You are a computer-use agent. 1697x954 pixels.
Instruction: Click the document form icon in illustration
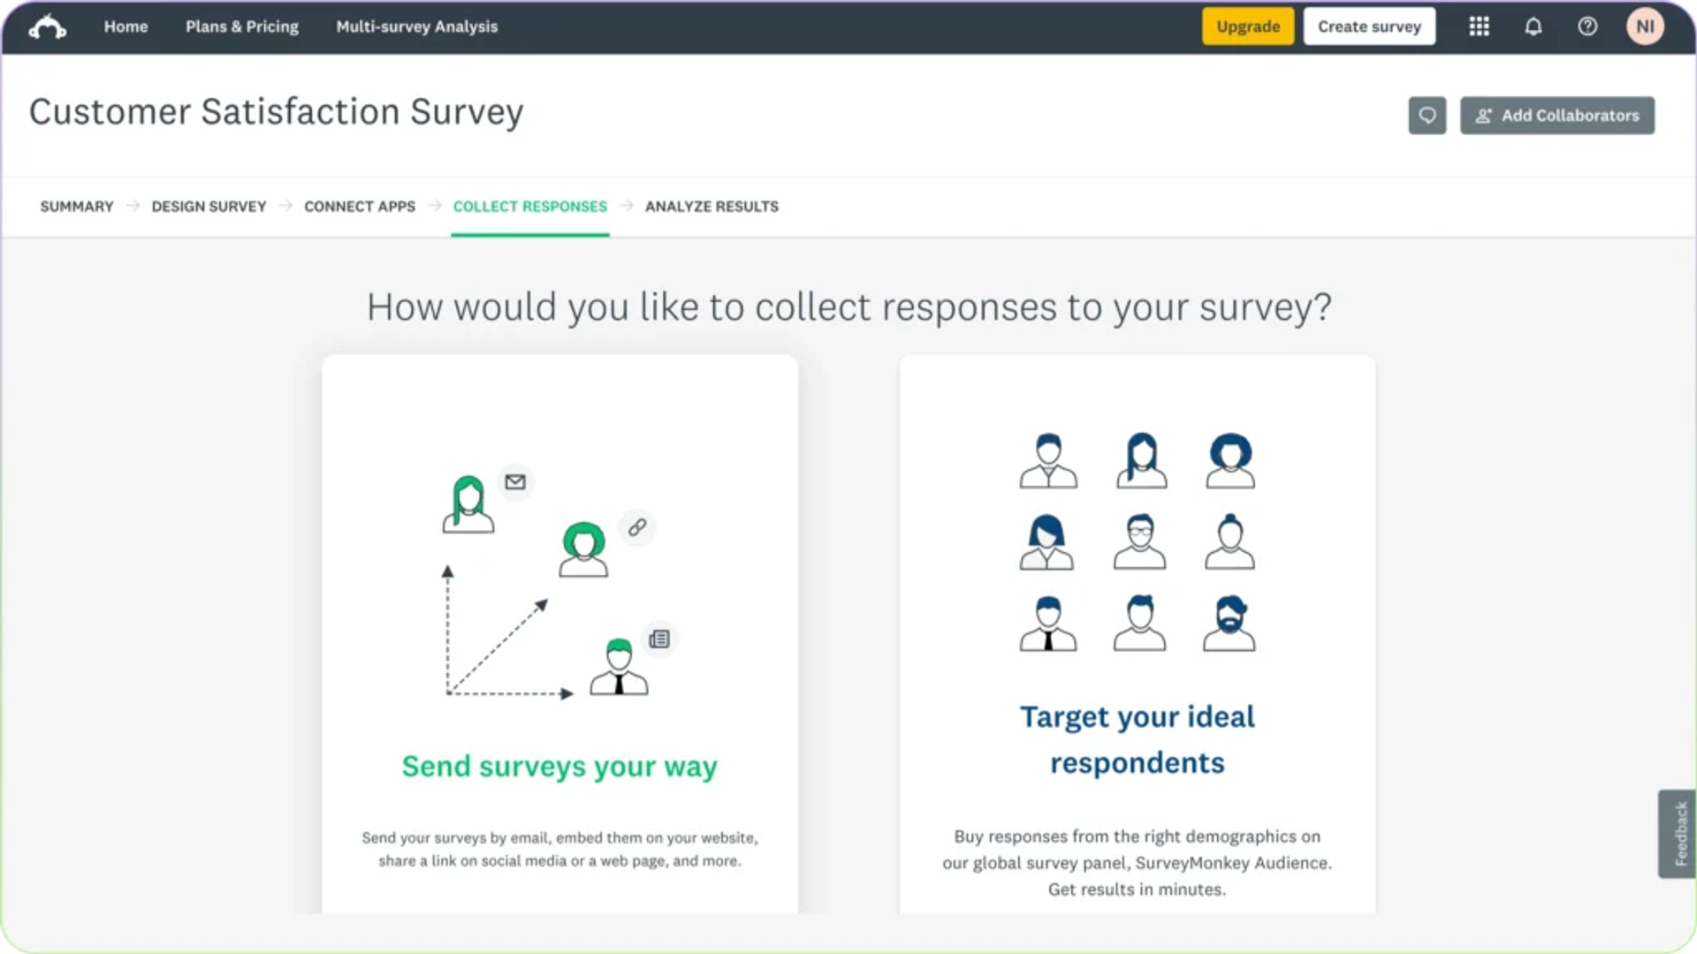pyautogui.click(x=659, y=639)
